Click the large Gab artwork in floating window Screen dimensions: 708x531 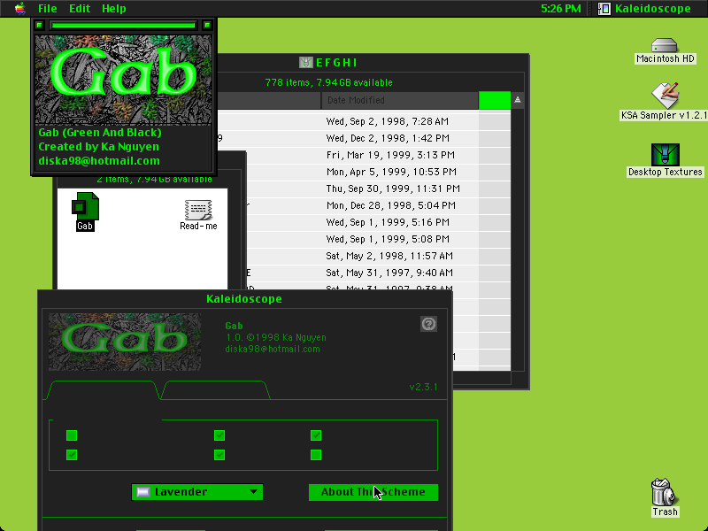point(123,80)
